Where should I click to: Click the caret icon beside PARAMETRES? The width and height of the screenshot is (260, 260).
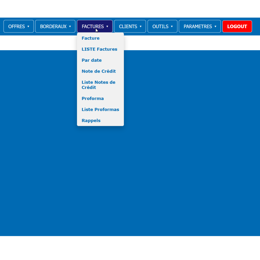[x=215, y=26]
